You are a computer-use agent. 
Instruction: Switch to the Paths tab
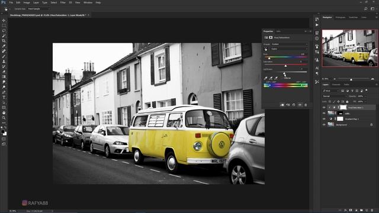pyautogui.click(x=346, y=85)
